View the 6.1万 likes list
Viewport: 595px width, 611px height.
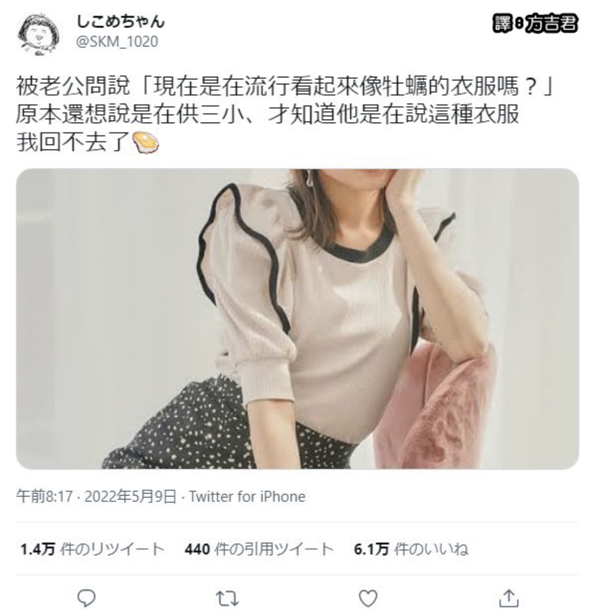[411, 549]
